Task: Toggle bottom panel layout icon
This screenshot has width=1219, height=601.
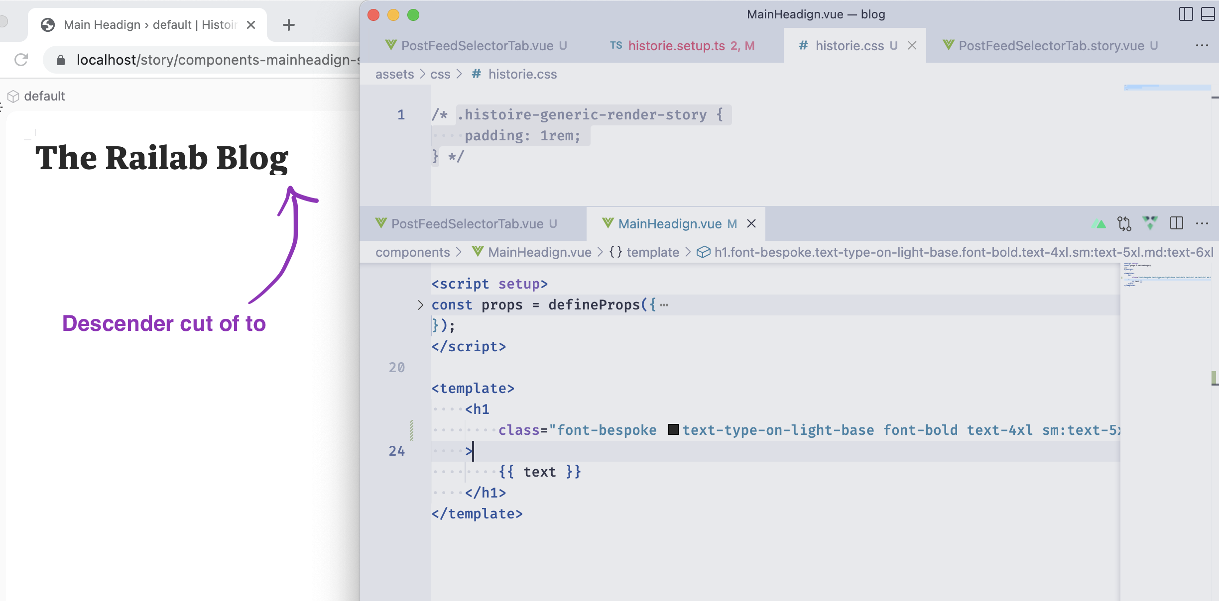Action: (x=1208, y=14)
